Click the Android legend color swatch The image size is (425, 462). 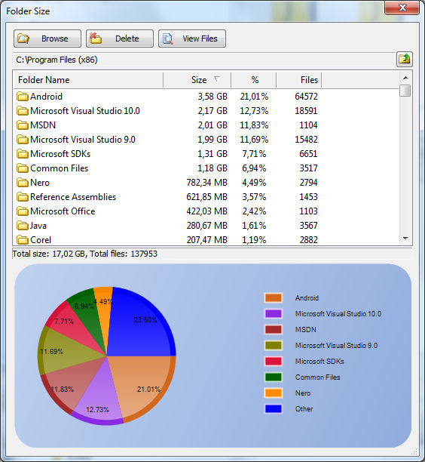coord(274,297)
